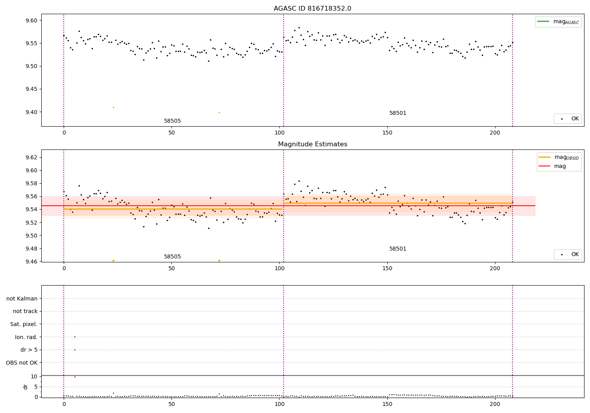Click the "9.48" tick in Magnitude Estimates plot
Screen dimensions: 590x413
click(x=31, y=249)
